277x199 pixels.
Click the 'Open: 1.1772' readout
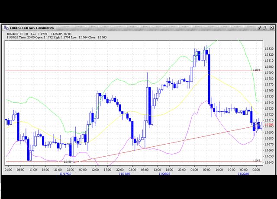pyautogui.click(x=44, y=38)
